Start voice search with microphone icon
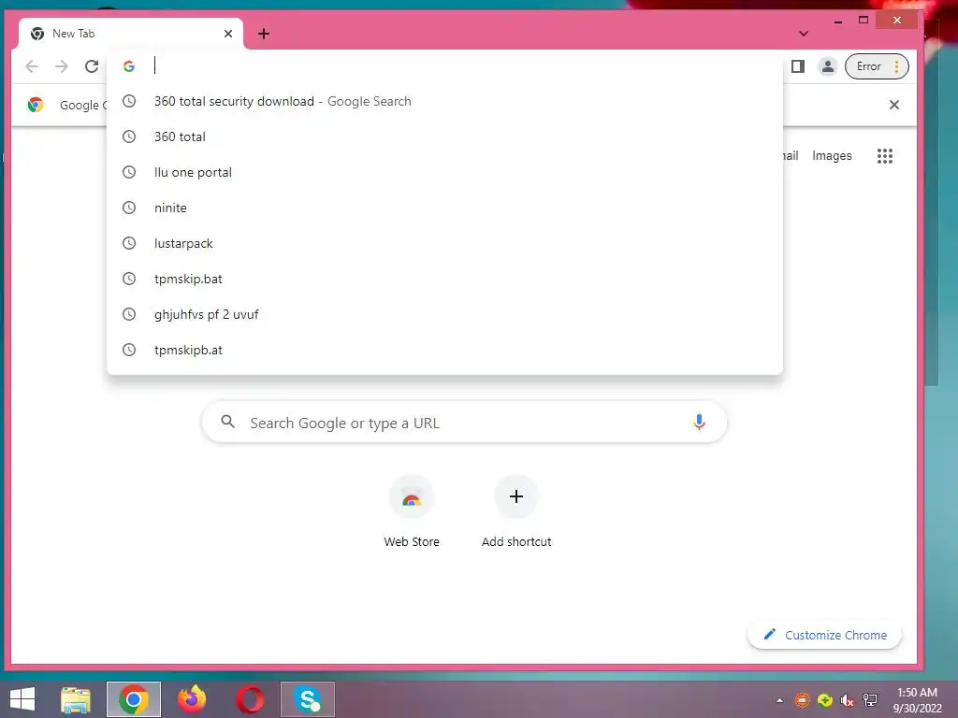Screen dimensions: 958x718 (699, 422)
